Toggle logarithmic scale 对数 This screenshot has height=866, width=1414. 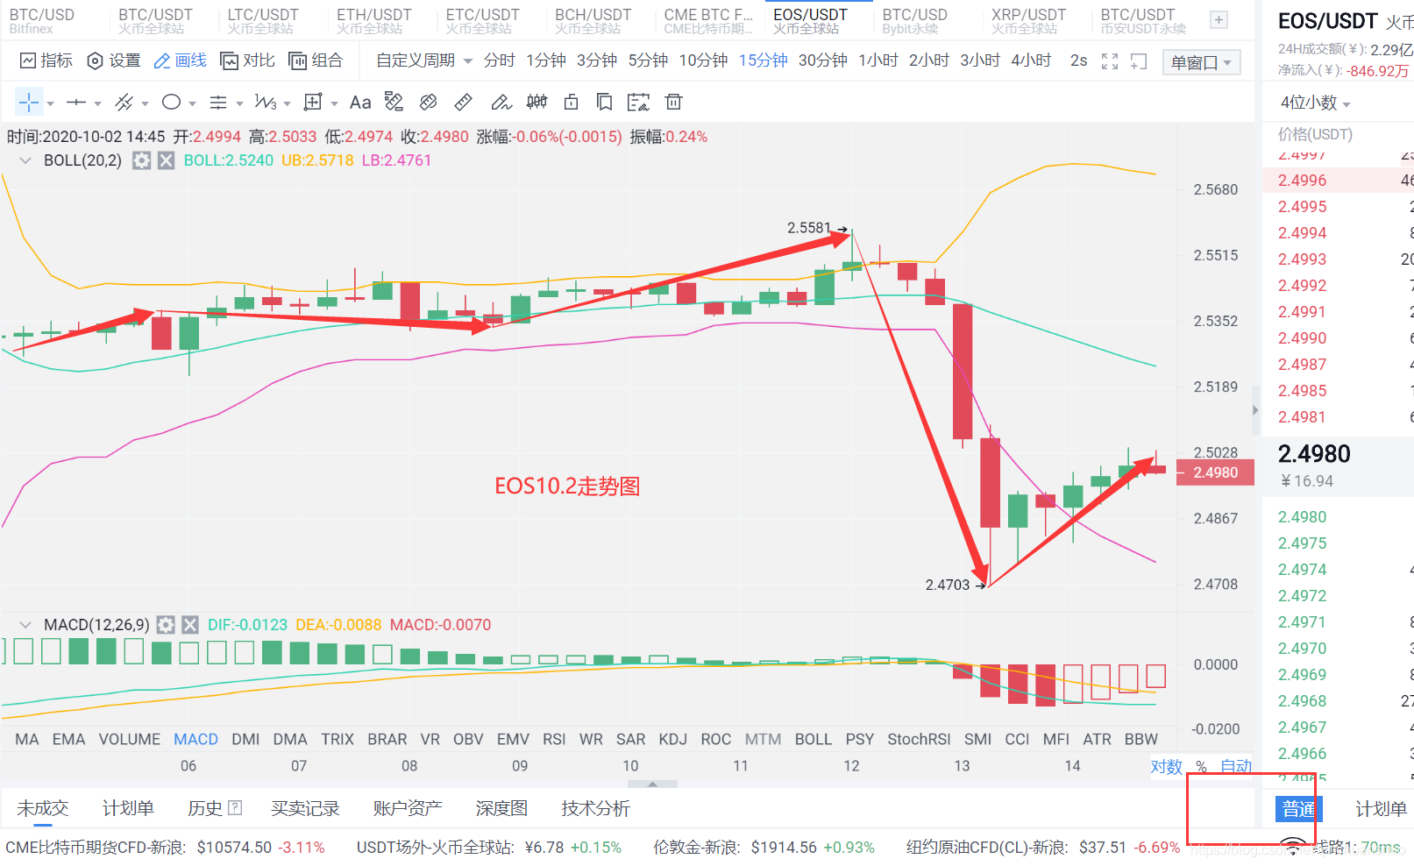(x=1167, y=767)
